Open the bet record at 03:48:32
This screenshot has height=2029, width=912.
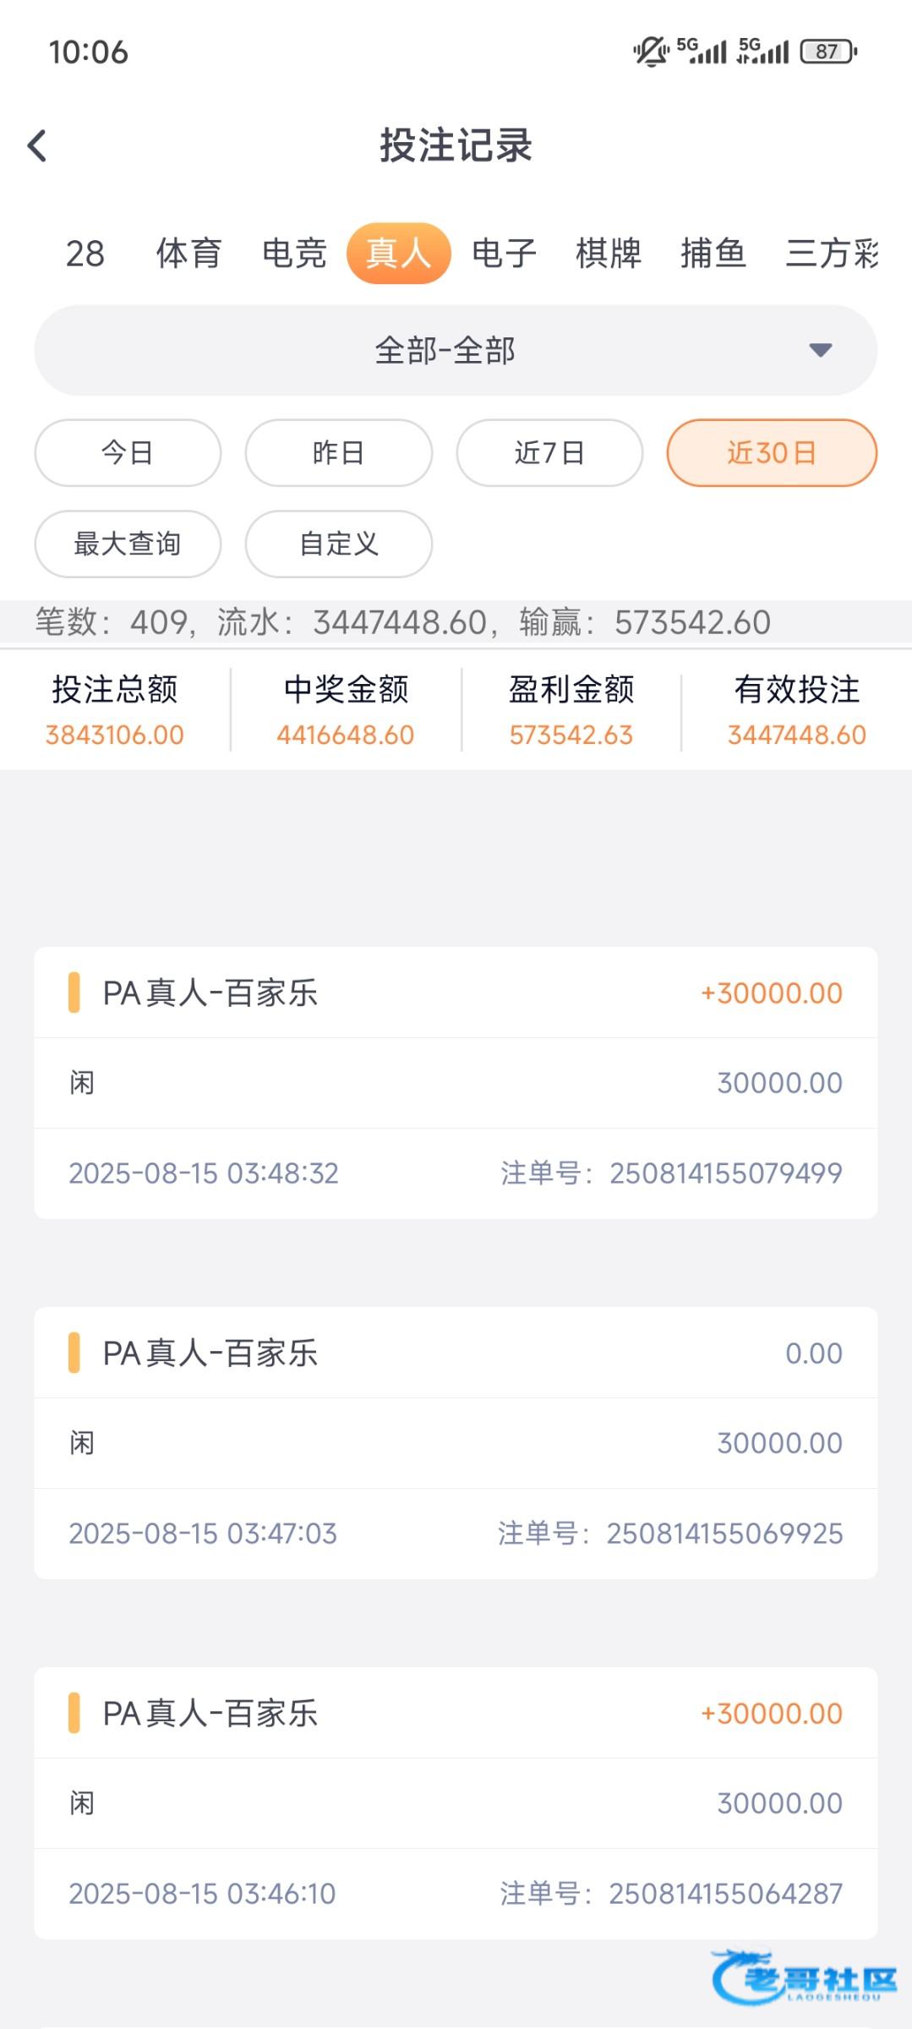[x=455, y=1082]
